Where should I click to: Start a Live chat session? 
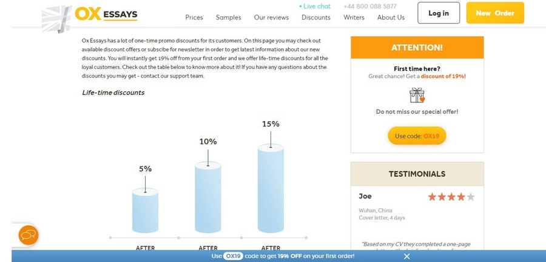[x=315, y=6]
